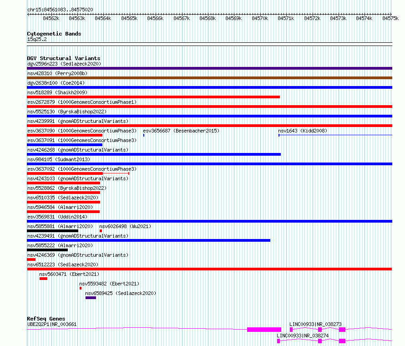Viewport: 405px width, 346px height.
Task: Select the blue nsv984105 variant bar
Action: coord(209,164)
